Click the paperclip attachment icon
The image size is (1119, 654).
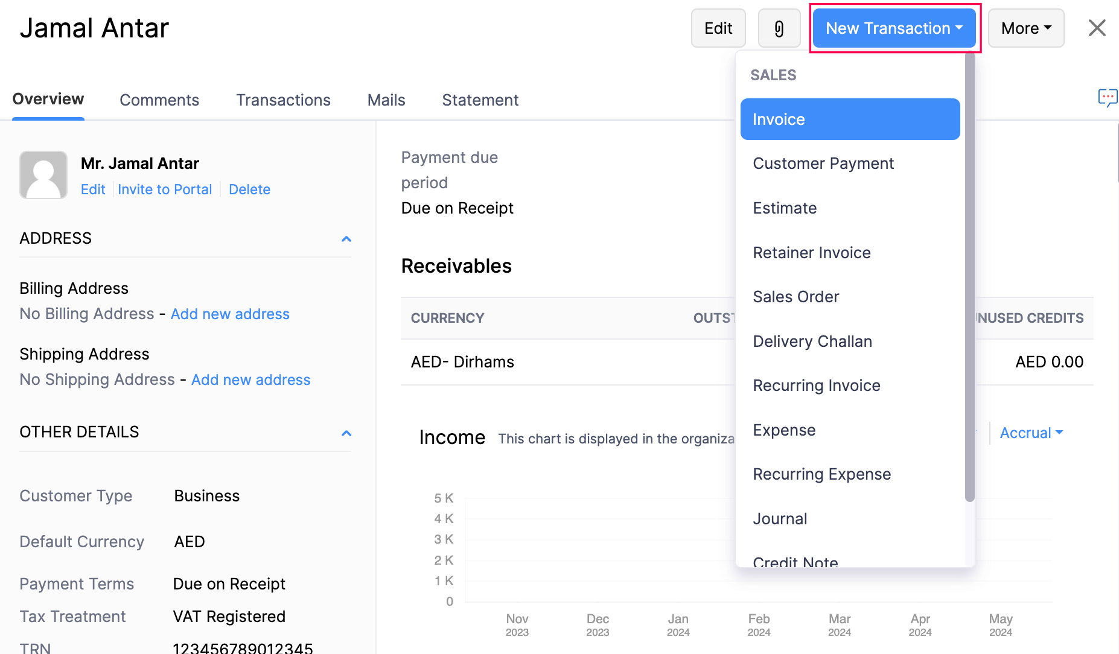[x=779, y=28]
